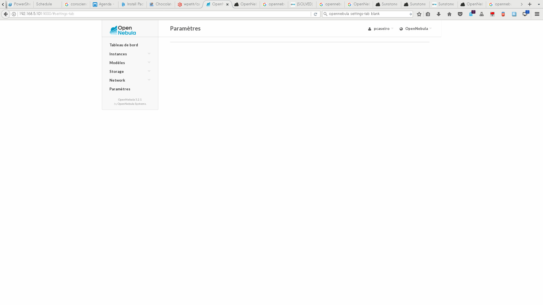Bookmark this page with the star icon

coord(419,14)
